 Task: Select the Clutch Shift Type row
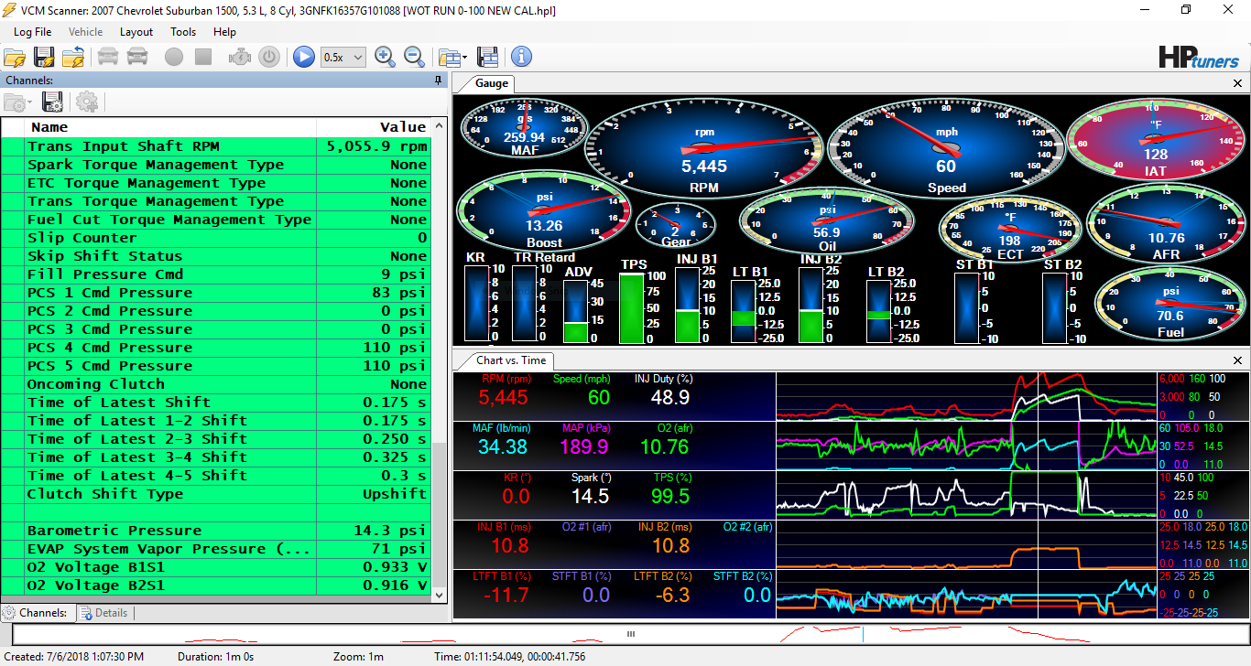pos(216,494)
